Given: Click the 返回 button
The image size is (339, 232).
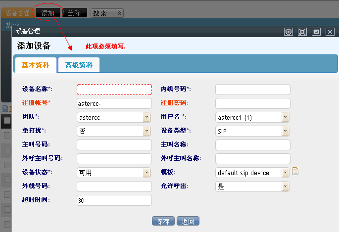Looking at the screenshot, I should (x=188, y=221).
